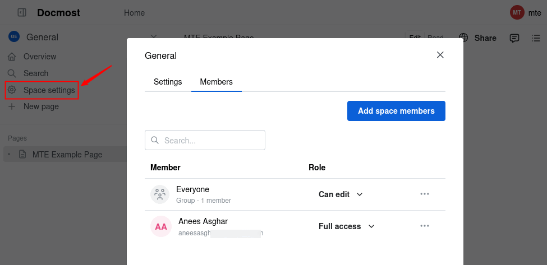The image size is (547, 265).
Task: Open Search in the sidebar
Action: pos(28,73)
